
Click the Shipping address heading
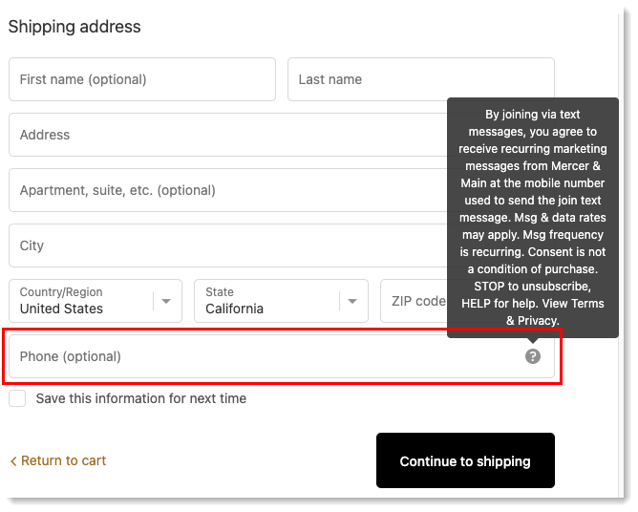[x=74, y=27]
